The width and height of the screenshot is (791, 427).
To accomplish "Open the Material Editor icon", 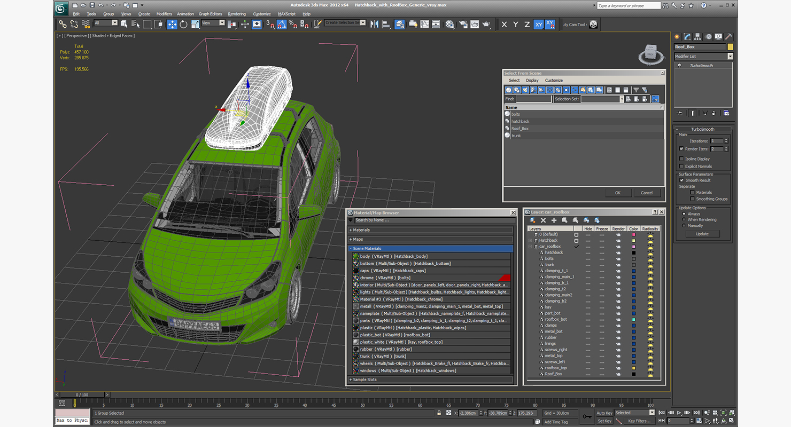I will [x=449, y=24].
